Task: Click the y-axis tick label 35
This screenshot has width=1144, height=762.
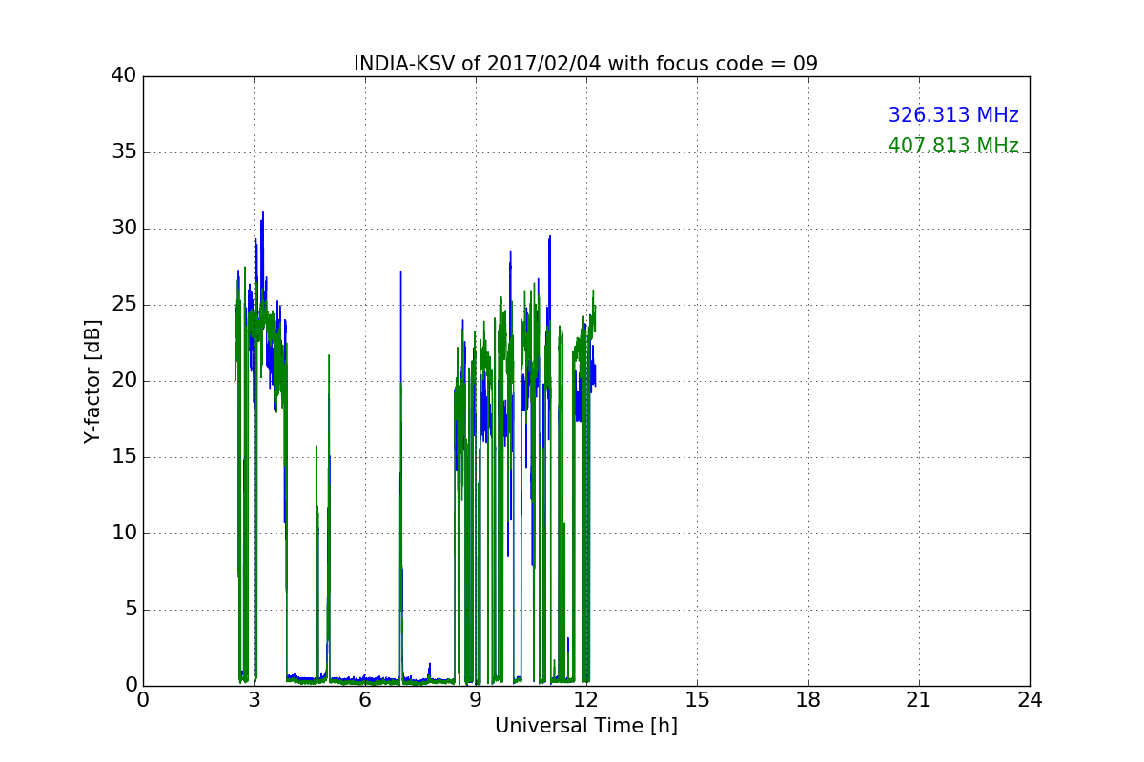Action: coord(124,152)
